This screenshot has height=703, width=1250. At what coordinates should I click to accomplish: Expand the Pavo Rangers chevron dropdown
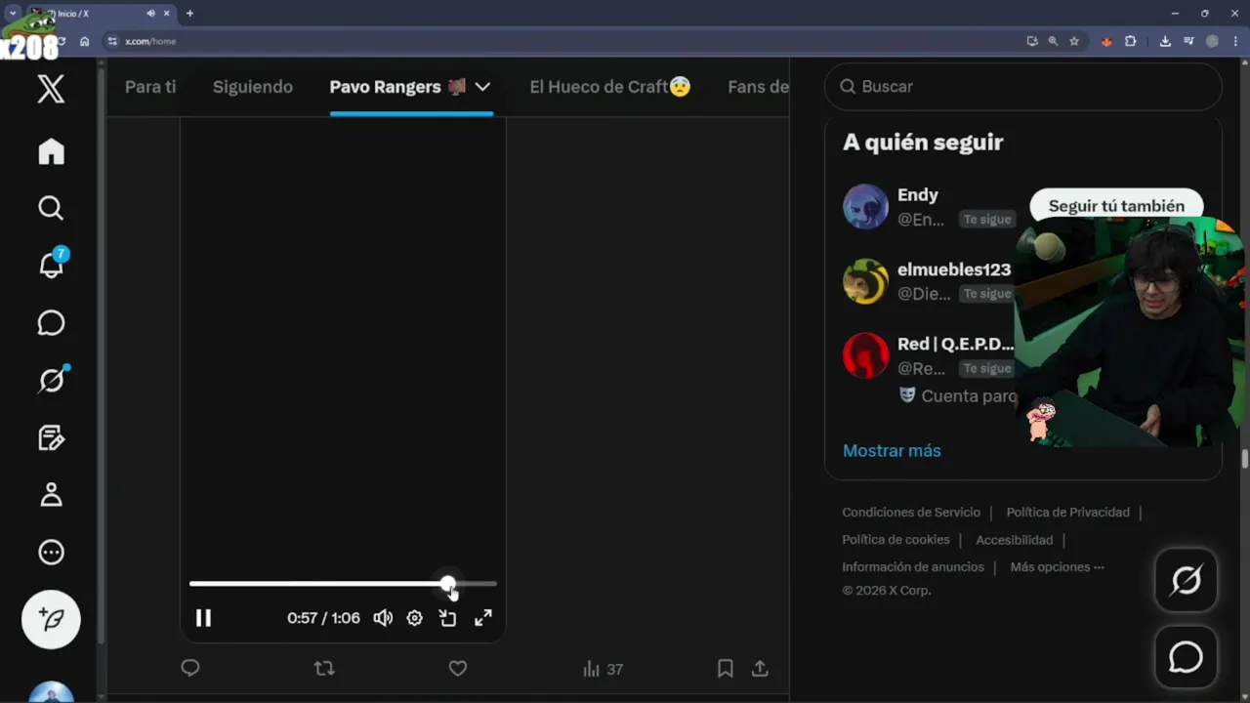482,87
